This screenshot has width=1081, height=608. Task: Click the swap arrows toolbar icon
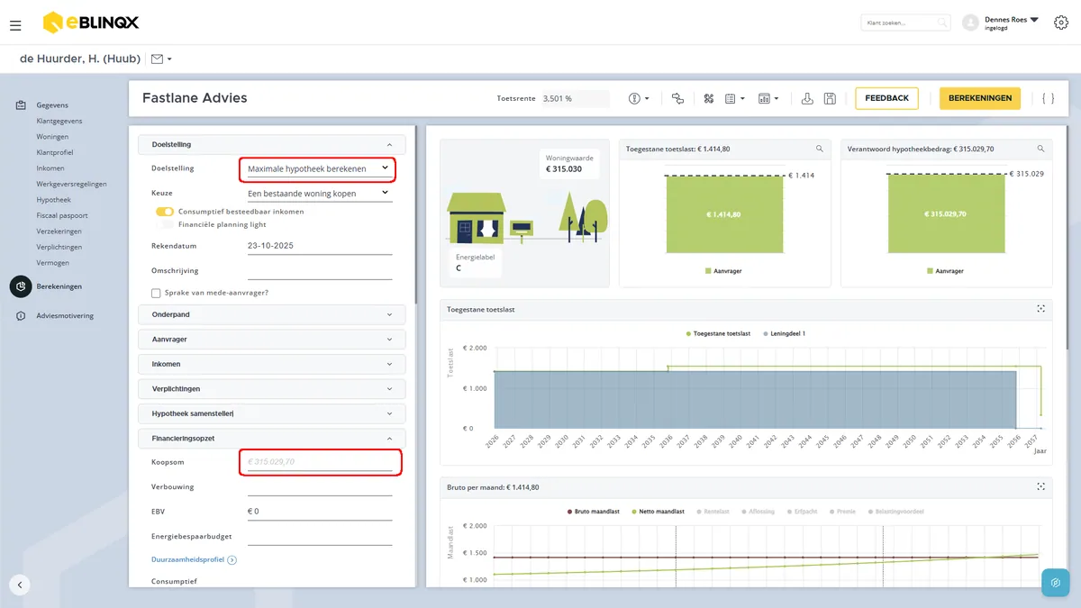(677, 98)
